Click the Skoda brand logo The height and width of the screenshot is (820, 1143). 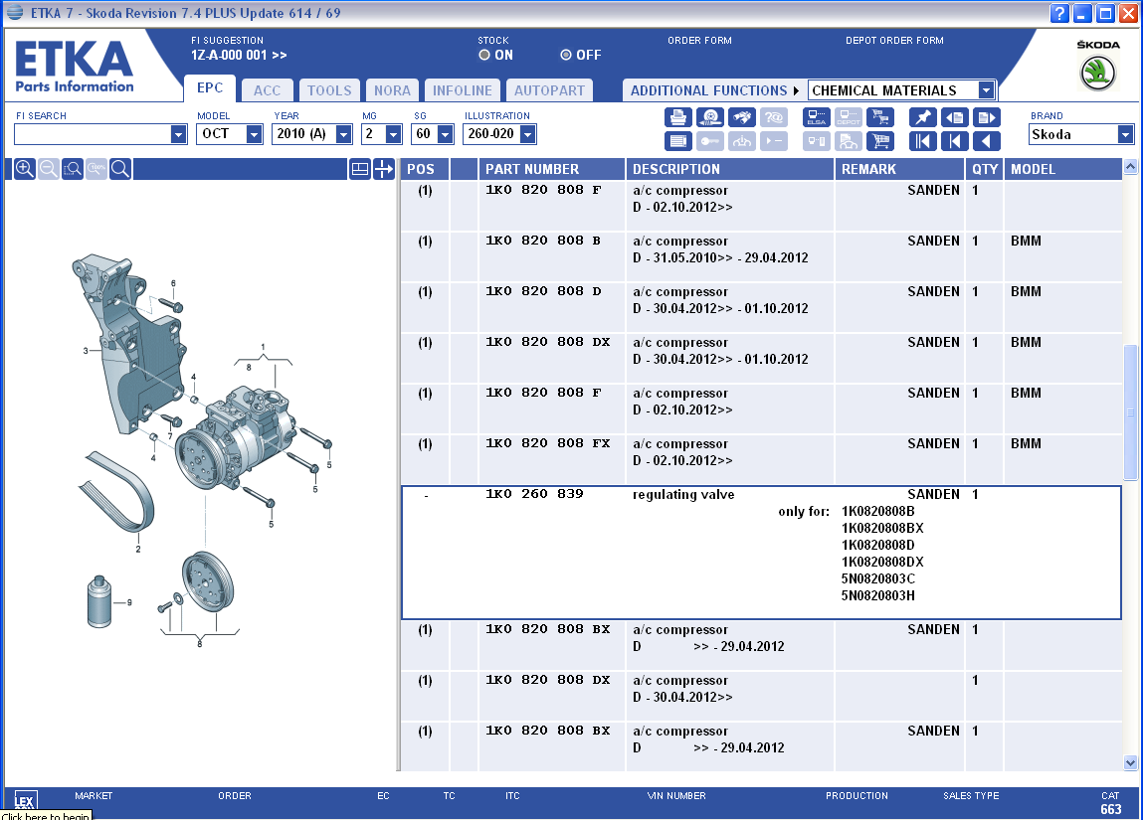pos(1098,73)
